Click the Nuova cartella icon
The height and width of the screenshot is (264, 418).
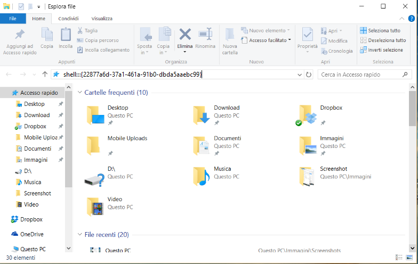click(230, 35)
